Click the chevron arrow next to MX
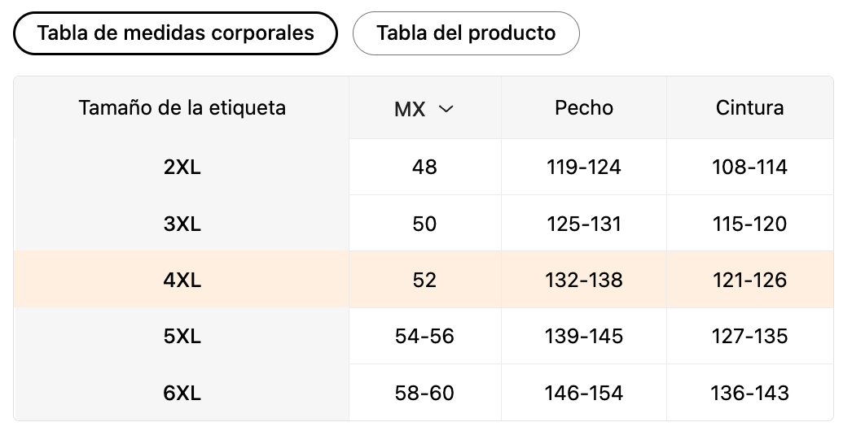852x431 pixels. (446, 109)
